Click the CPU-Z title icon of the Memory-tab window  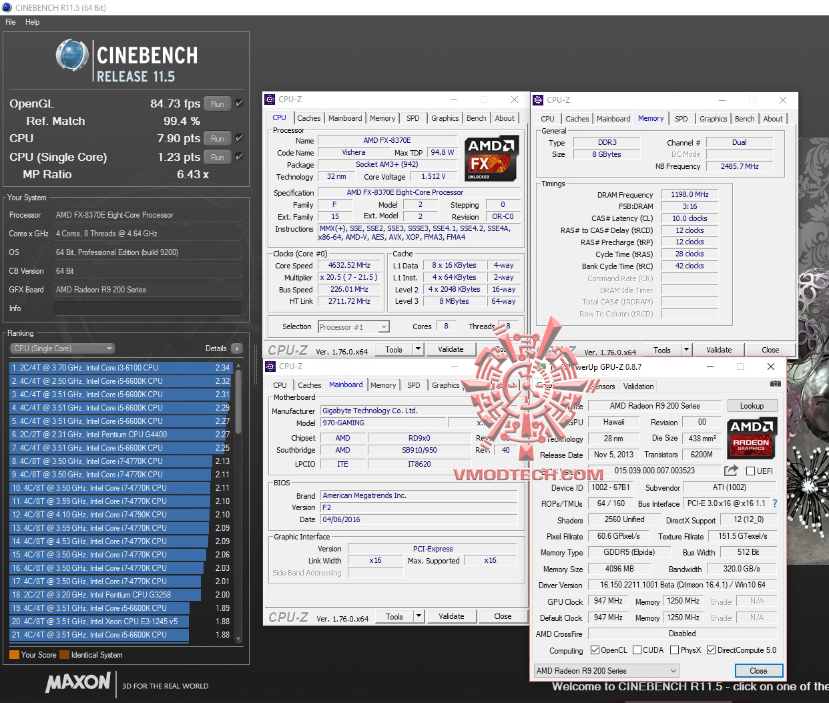[x=538, y=100]
